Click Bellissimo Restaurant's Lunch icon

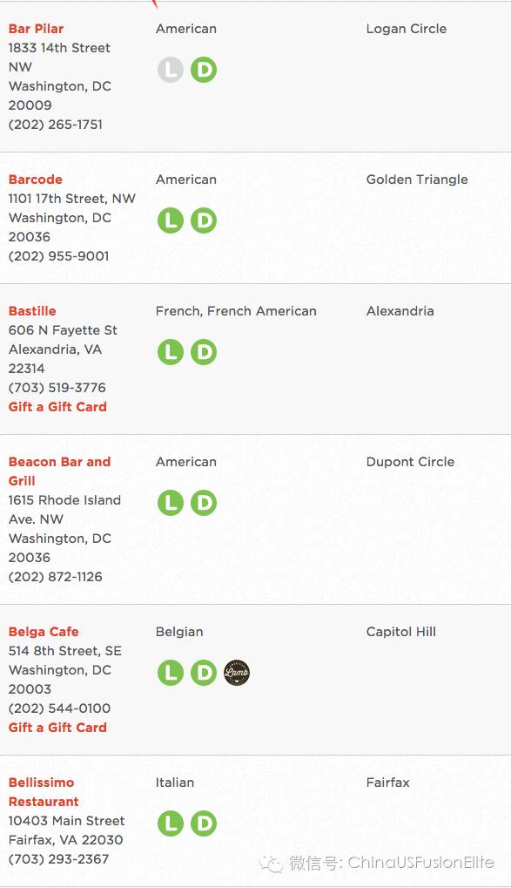171,823
